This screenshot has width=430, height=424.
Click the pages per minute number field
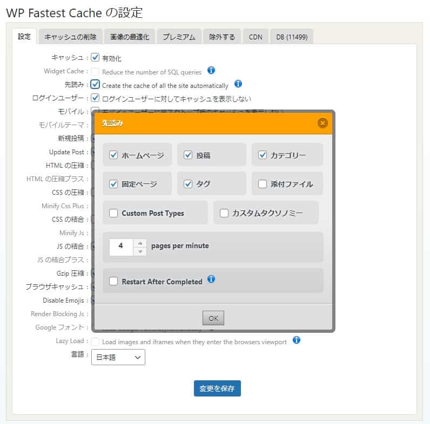(x=121, y=247)
